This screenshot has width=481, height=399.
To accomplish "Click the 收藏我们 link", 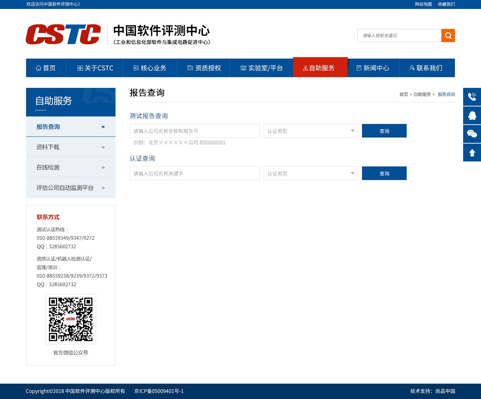I will pyautogui.click(x=446, y=4).
